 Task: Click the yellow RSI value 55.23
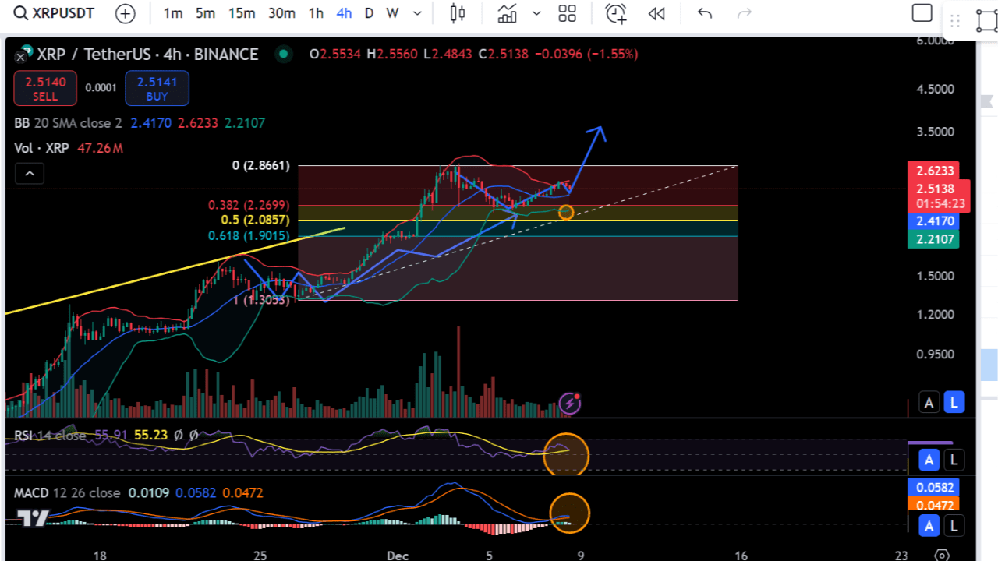click(151, 435)
